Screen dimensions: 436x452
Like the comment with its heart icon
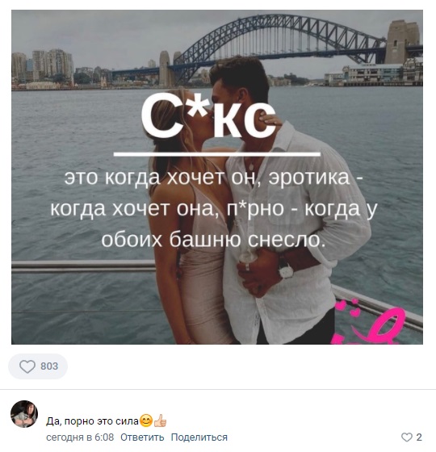click(x=407, y=437)
